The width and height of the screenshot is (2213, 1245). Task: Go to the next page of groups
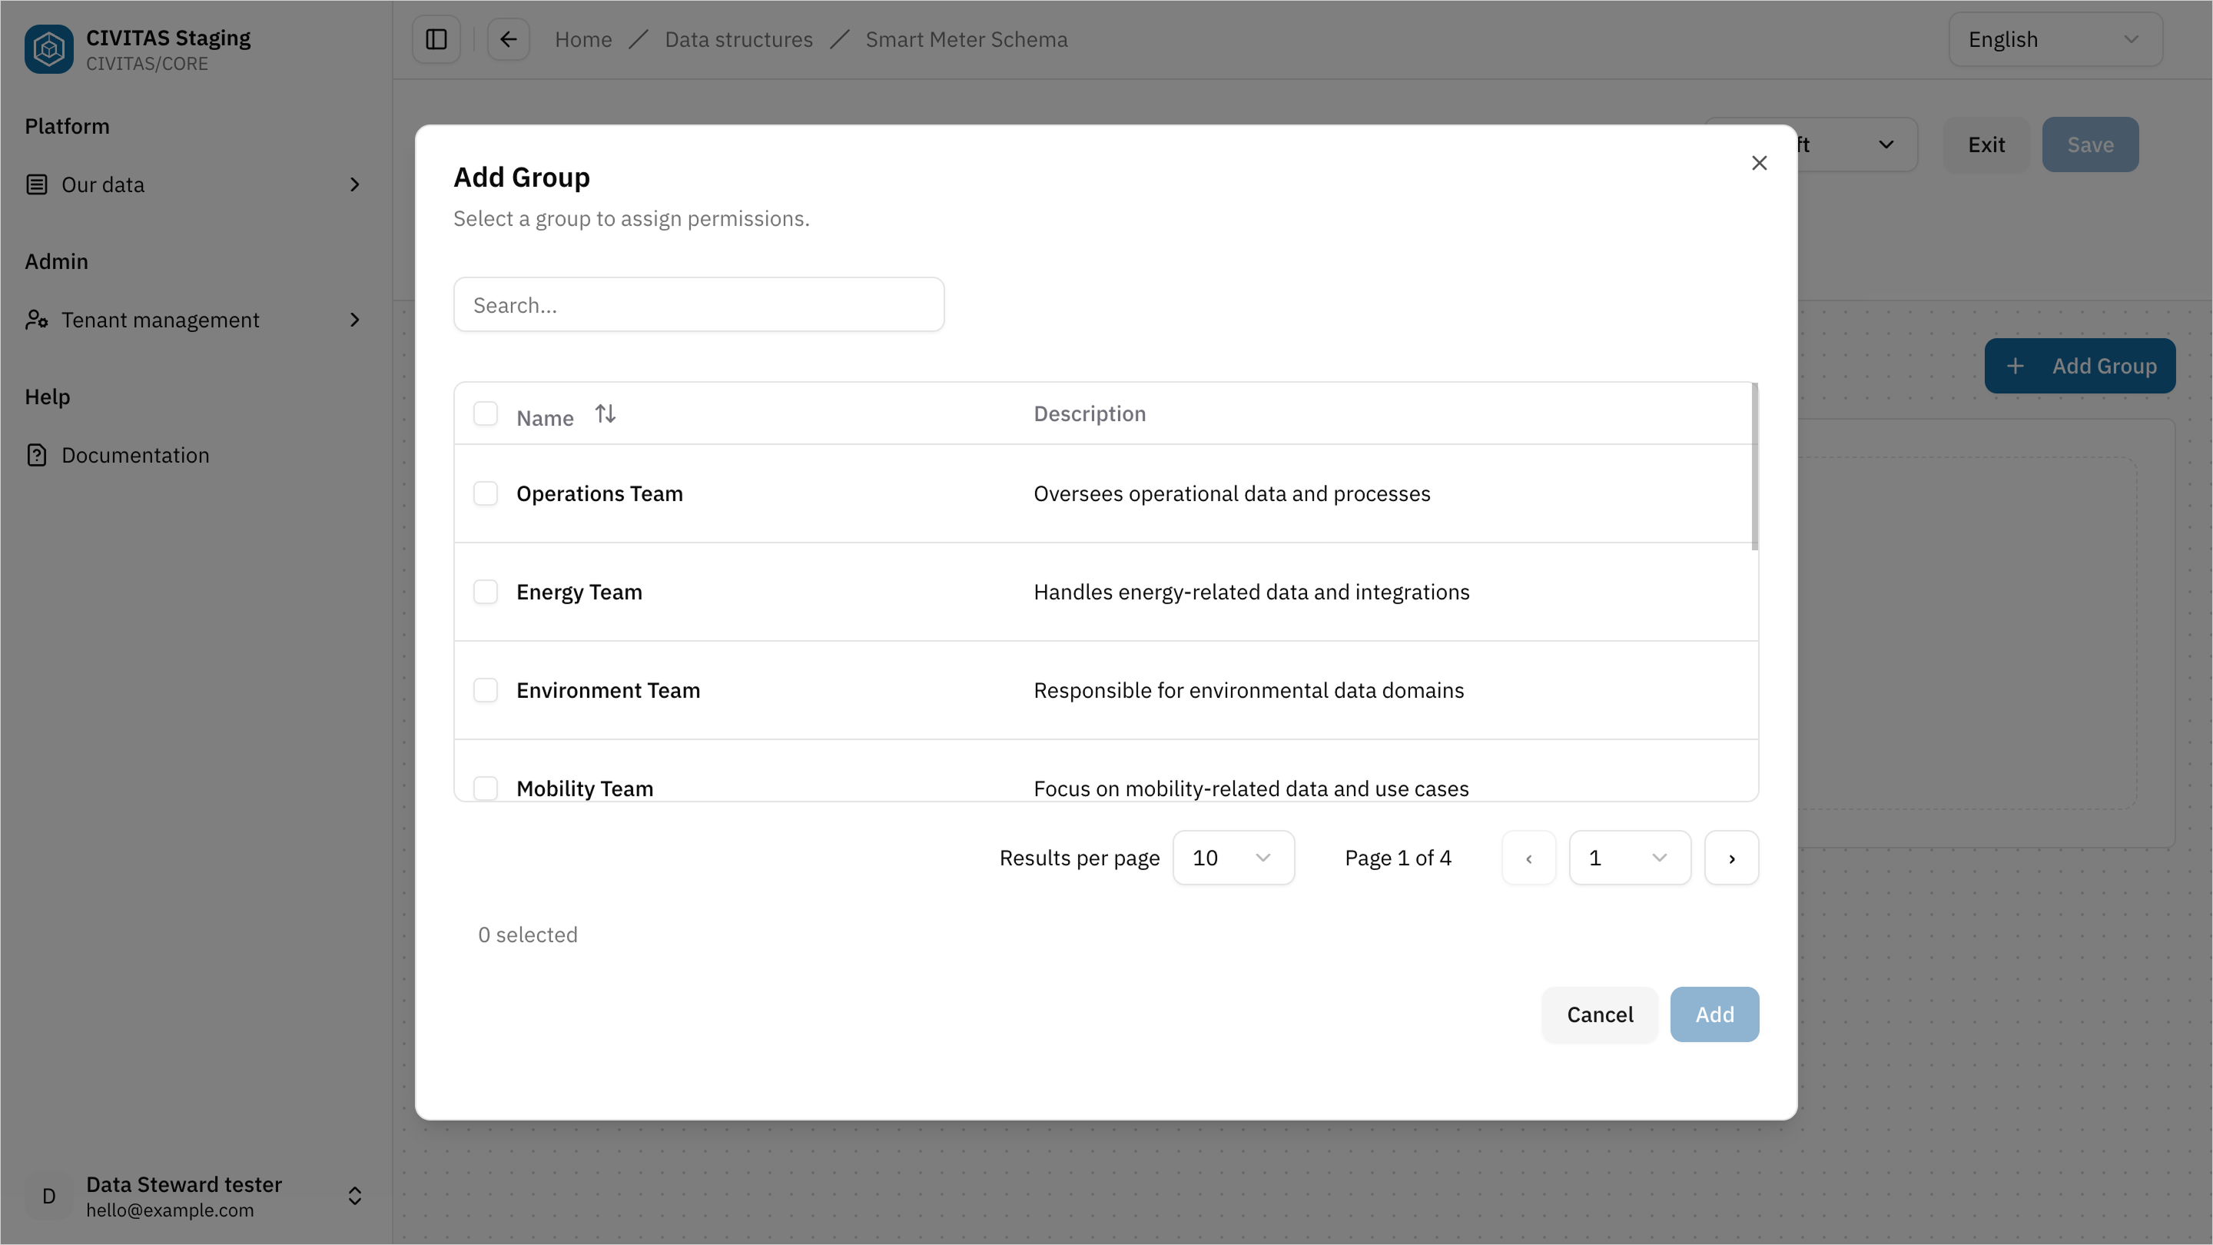(x=1732, y=858)
